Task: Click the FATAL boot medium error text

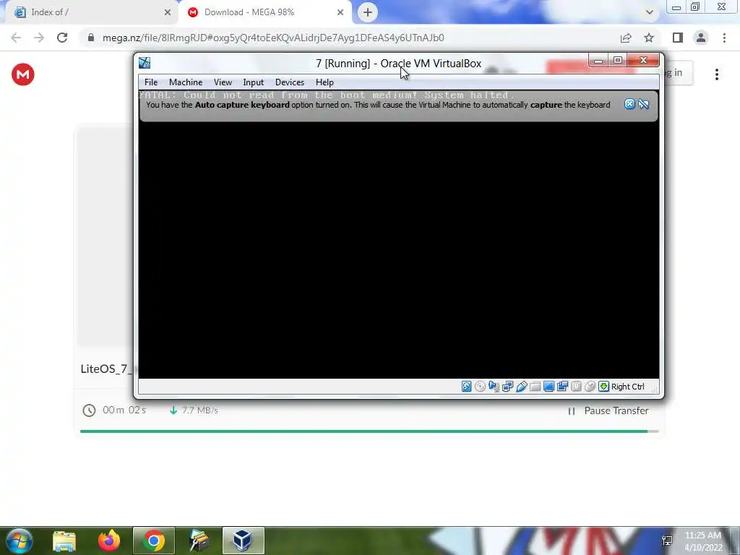Action: (x=326, y=95)
